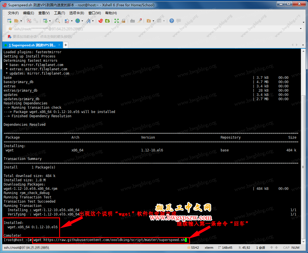Toggle full screen with green arrows icon
308x253 pixels.
coord(117,21)
